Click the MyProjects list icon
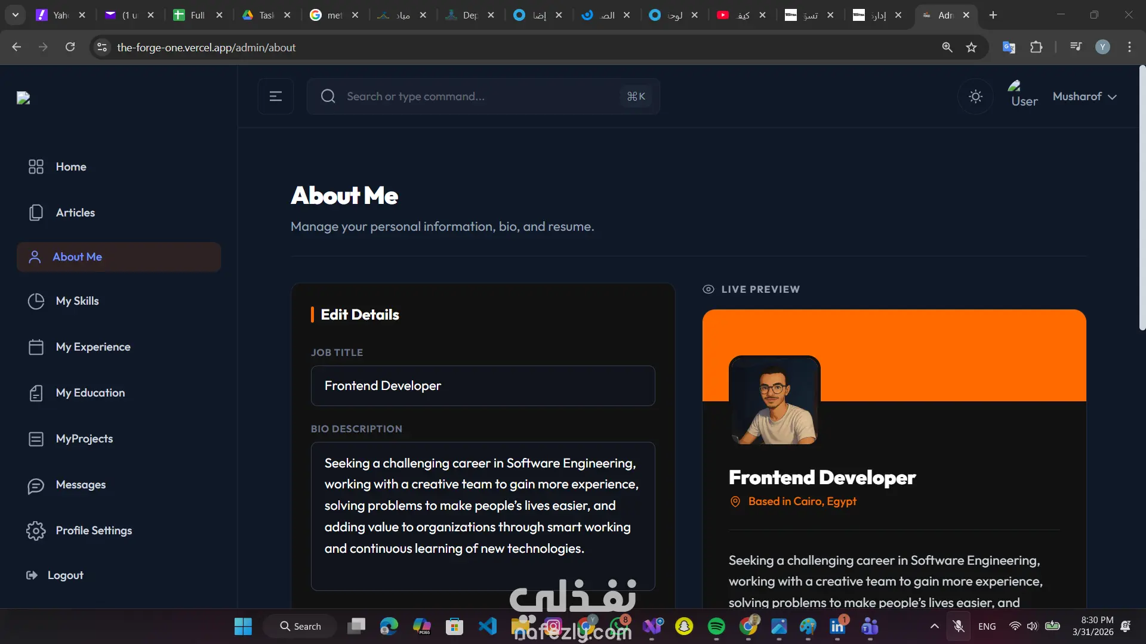This screenshot has height=644, width=1146. tap(36, 439)
